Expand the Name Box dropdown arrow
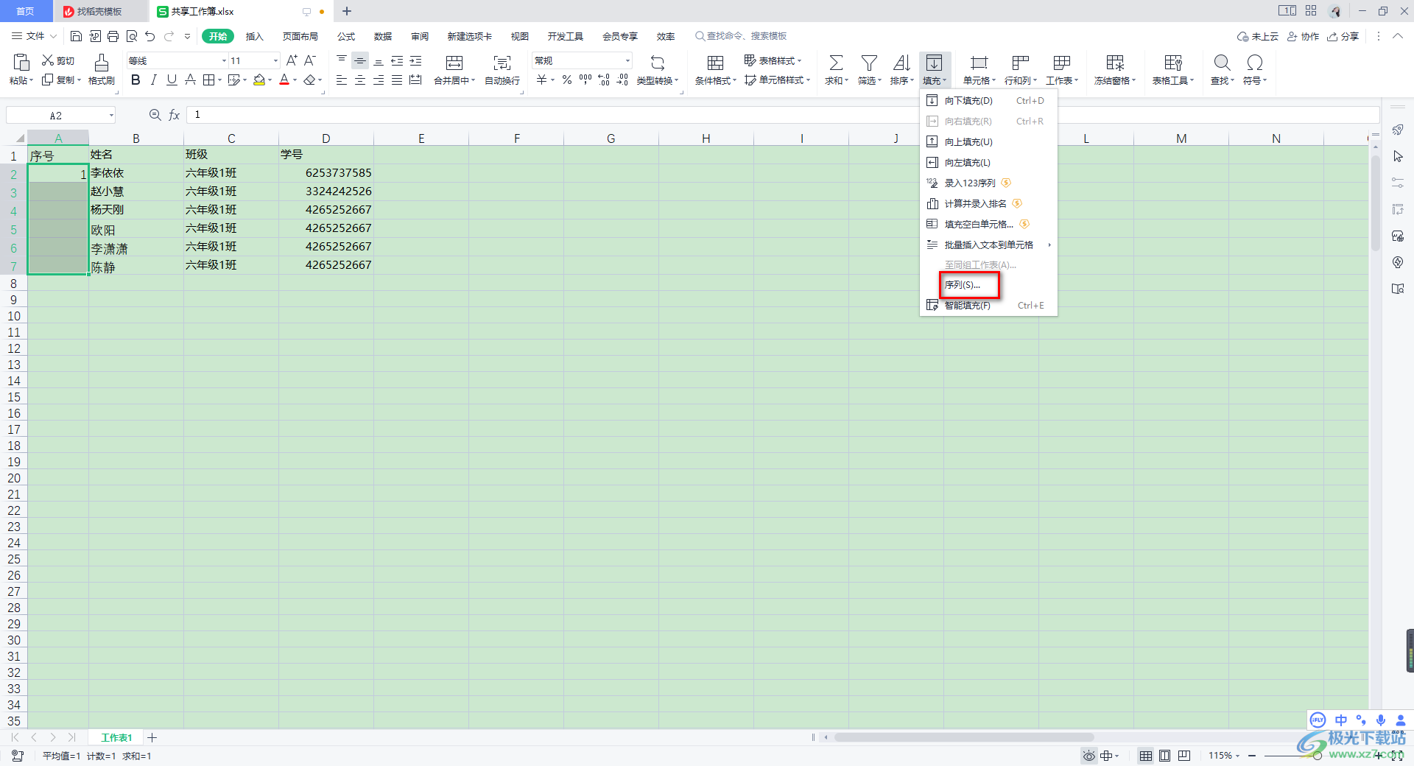This screenshot has width=1414, height=766. tap(111, 115)
